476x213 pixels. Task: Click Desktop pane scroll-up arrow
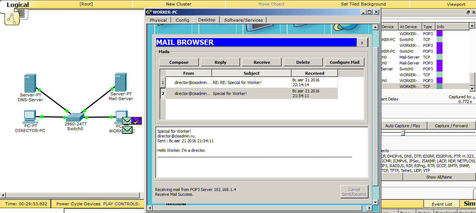coord(375,27)
